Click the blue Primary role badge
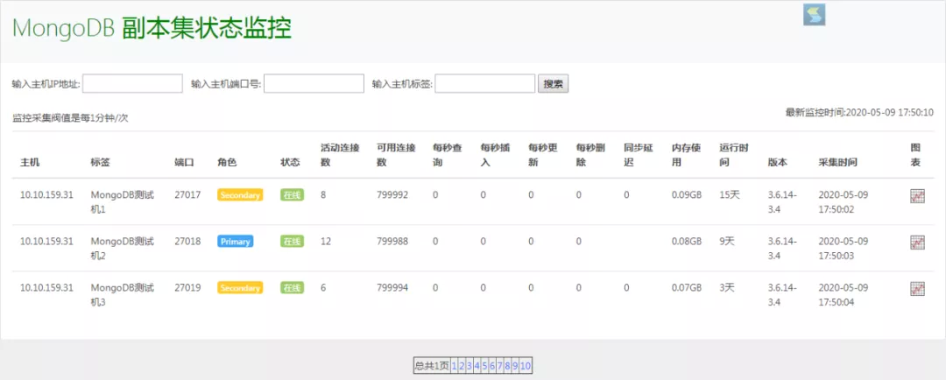This screenshot has width=946, height=380. (x=236, y=242)
